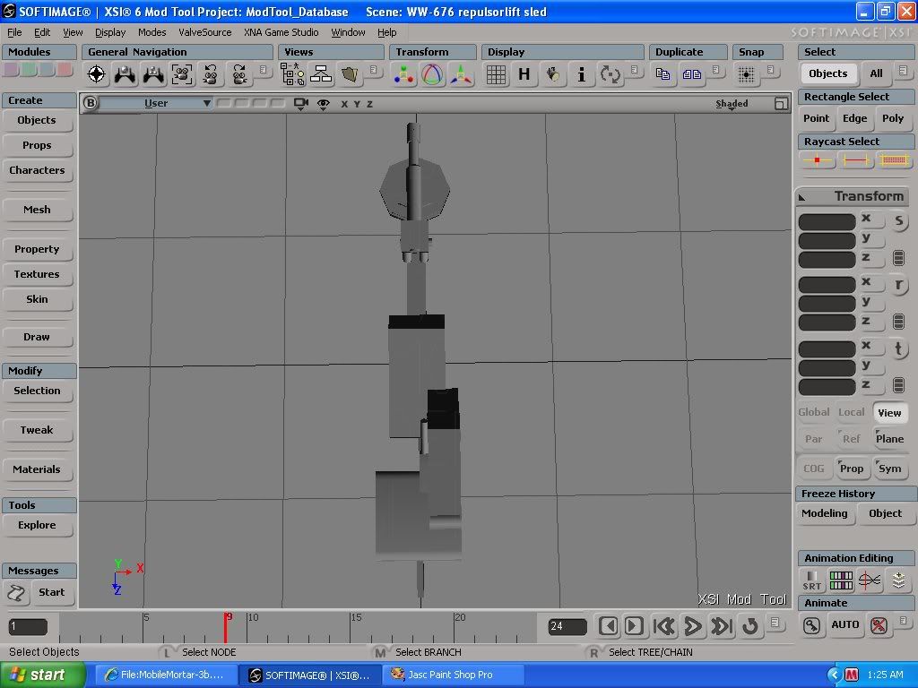Click the set keyframe key icon
This screenshot has width=918, height=688.
[x=811, y=624]
